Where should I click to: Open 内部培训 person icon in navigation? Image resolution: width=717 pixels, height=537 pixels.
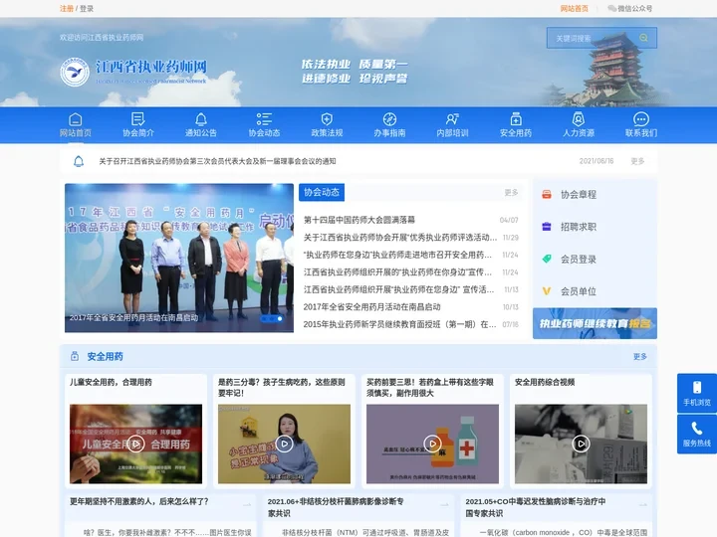452,119
